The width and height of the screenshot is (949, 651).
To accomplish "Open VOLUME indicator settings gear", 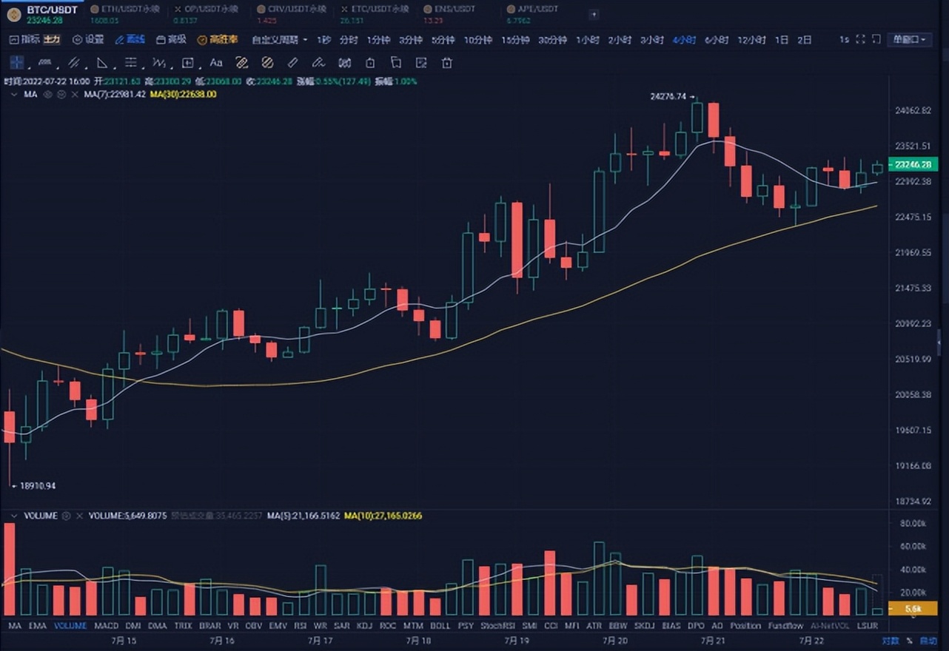I will coord(66,516).
